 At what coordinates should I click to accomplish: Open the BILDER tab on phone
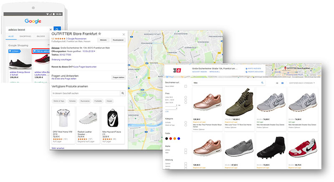[40, 36]
